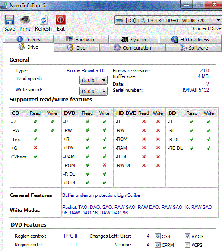222x252 pixels.
Task: Click the HD DVD column header
Action: [x=126, y=113]
